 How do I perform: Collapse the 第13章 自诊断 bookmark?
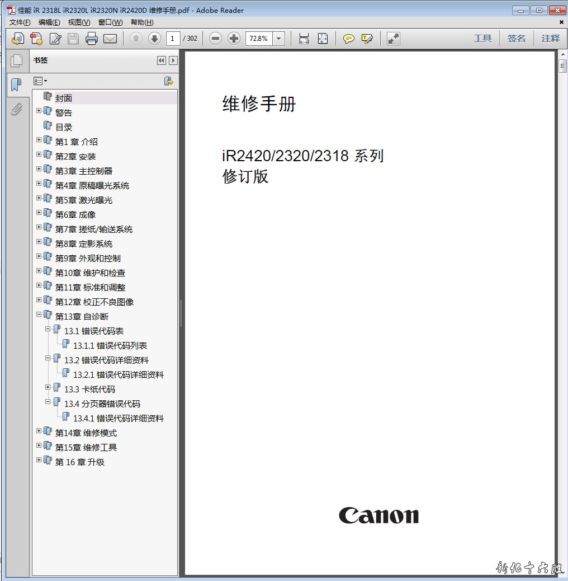point(39,315)
